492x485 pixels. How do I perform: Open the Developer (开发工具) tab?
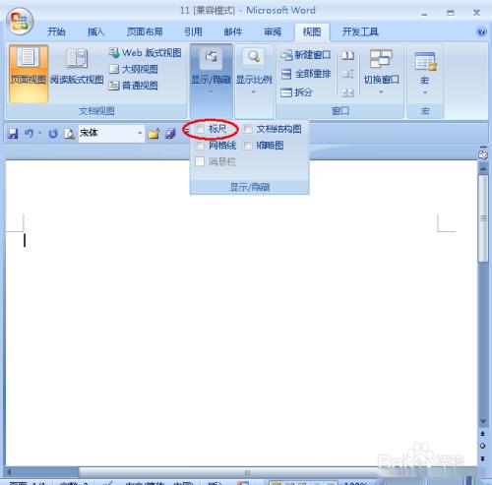tap(360, 31)
